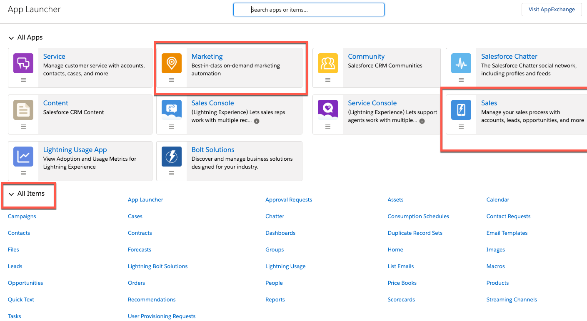Viewport: 587px width, 321px height.
Task: Click drag handle under Service icon
Action: (23, 80)
